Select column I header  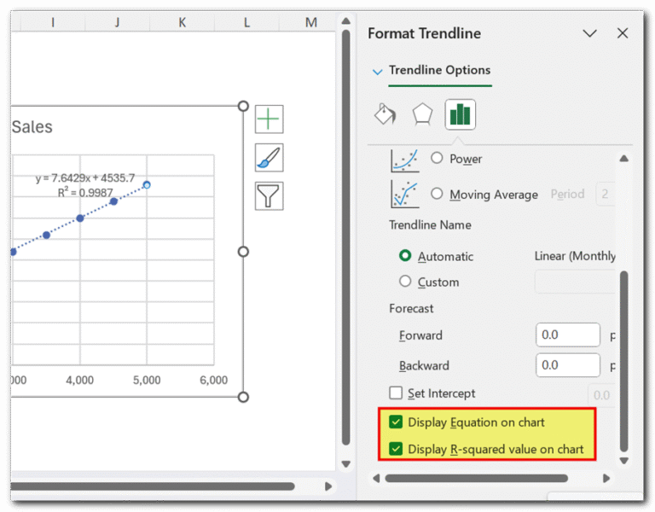pyautogui.click(x=53, y=21)
